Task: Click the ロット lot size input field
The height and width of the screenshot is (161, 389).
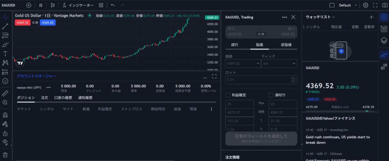Action: click(x=258, y=80)
